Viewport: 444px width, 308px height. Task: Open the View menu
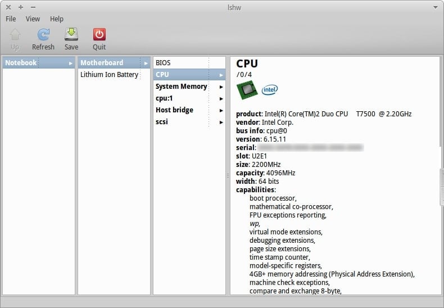(x=33, y=19)
